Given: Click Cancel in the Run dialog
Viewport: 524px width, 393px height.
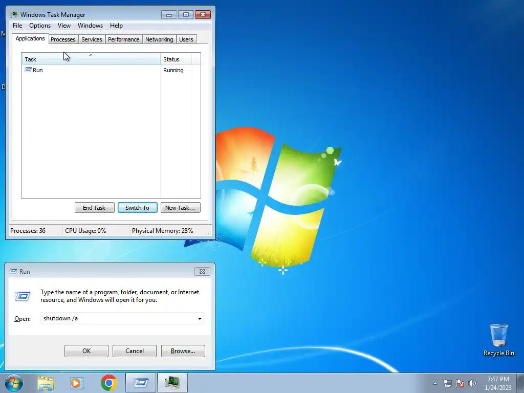Looking at the screenshot, I should click(135, 351).
